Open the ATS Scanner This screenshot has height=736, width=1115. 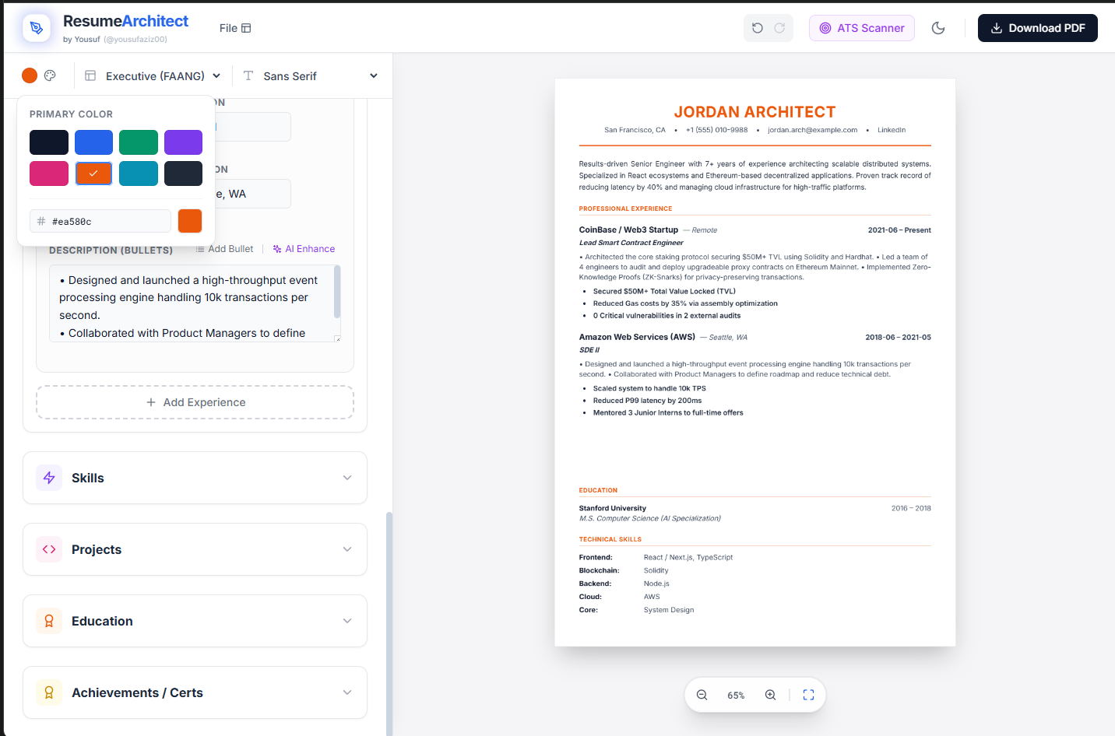861,27
